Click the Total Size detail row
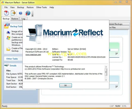 [x=14, y=80]
